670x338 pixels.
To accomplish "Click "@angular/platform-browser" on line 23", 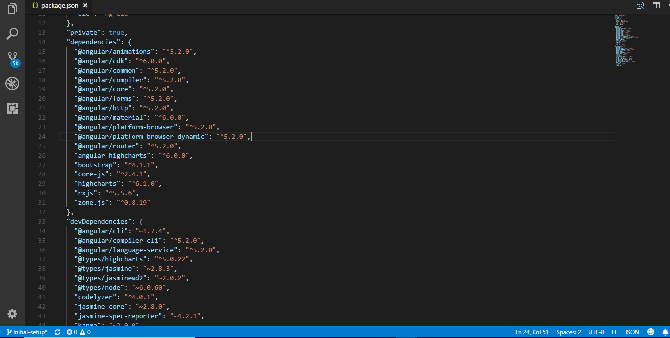I will pyautogui.click(x=126, y=127).
